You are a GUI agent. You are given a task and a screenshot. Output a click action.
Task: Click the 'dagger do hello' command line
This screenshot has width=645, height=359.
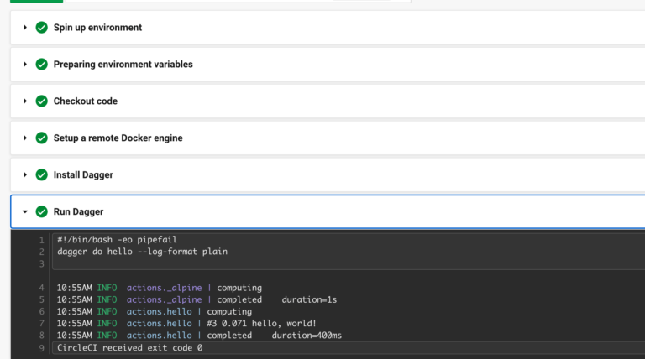point(142,252)
